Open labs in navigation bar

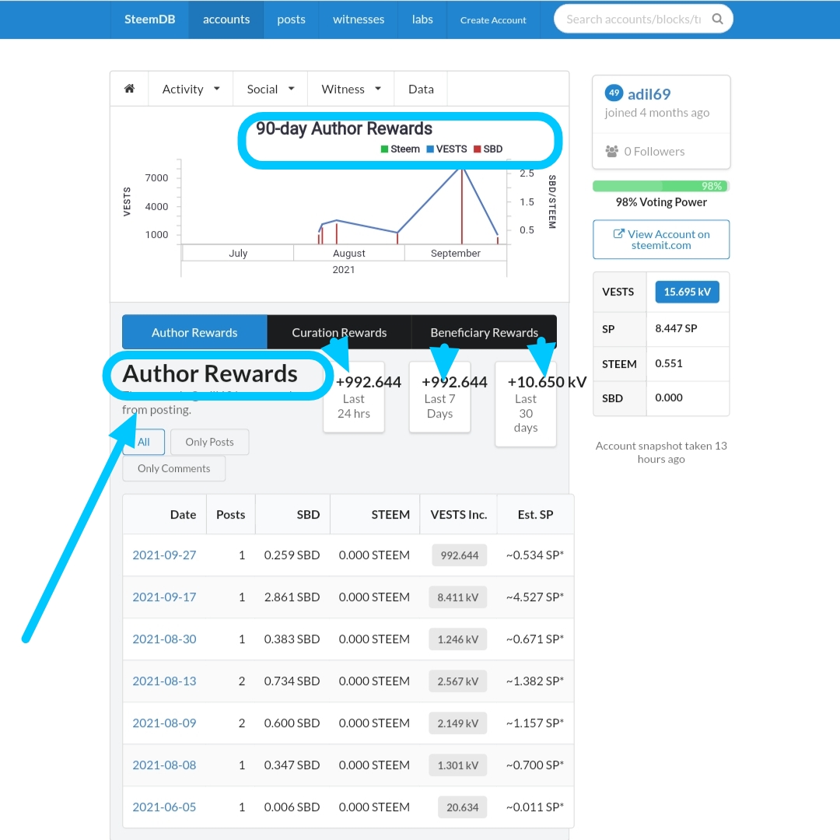pyautogui.click(x=422, y=19)
